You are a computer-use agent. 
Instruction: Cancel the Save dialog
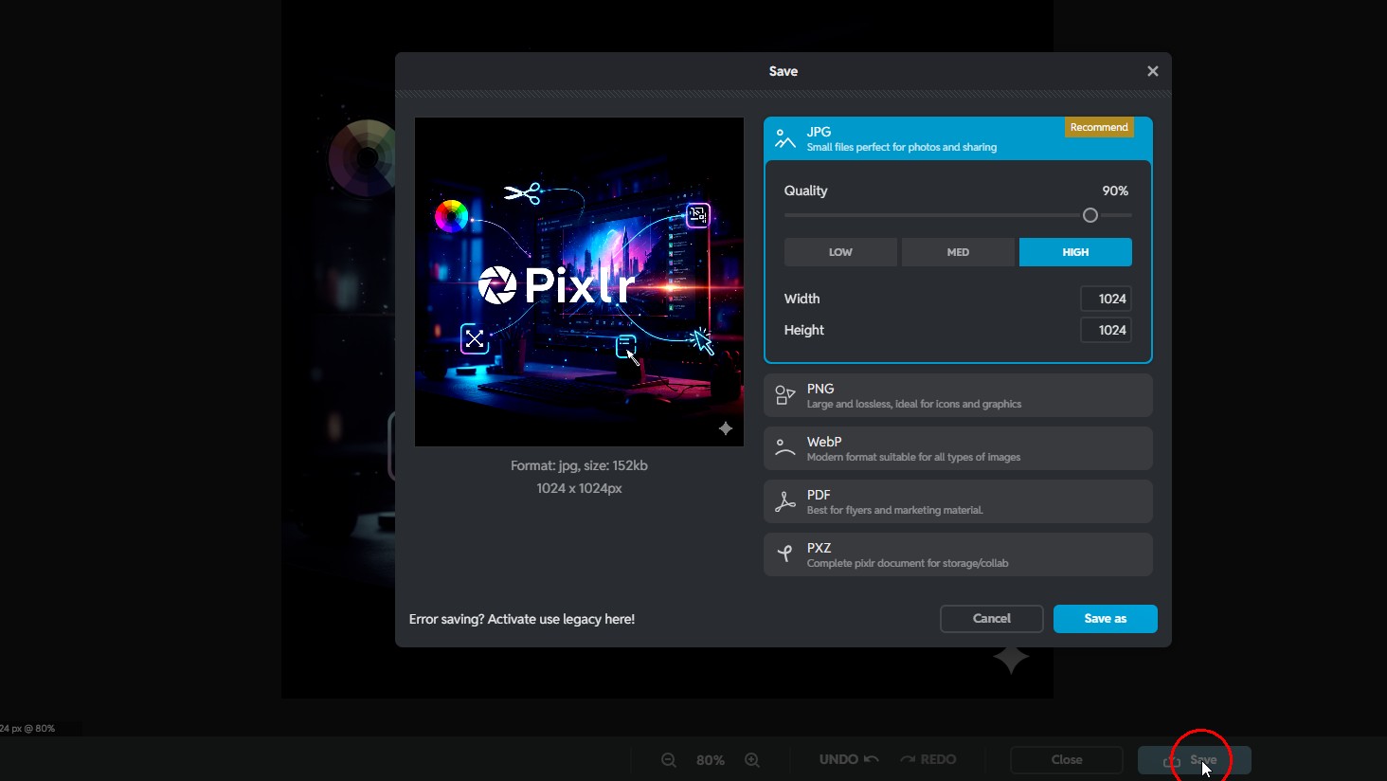(x=992, y=619)
